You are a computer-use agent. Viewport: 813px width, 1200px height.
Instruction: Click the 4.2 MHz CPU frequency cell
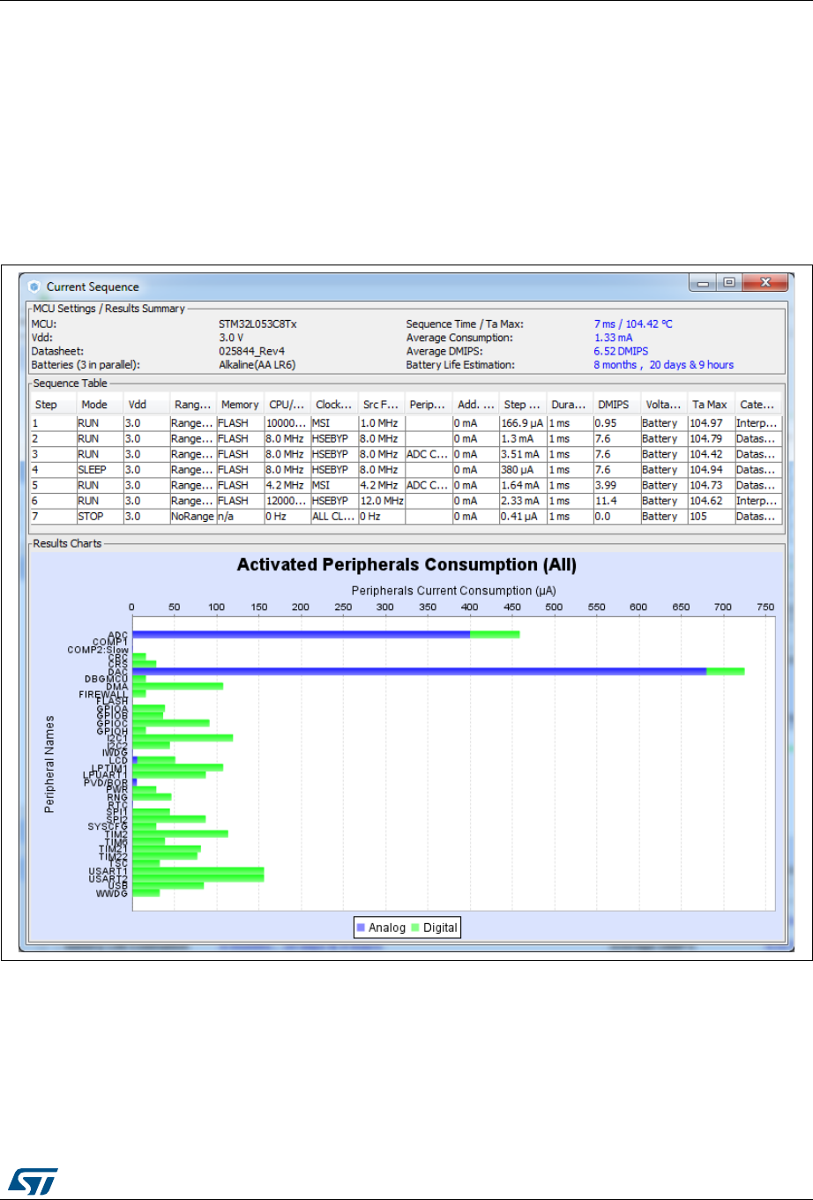(x=287, y=485)
